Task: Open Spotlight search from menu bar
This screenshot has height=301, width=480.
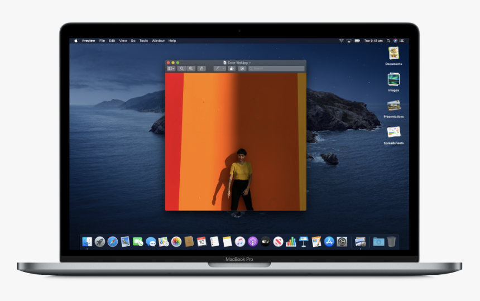Action: coord(388,41)
